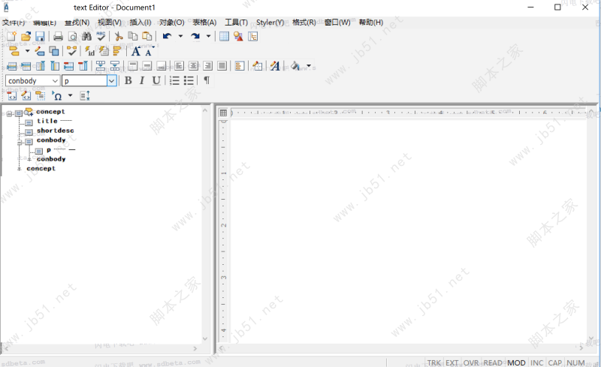
Task: Decrease font size with small A
Action: point(149,52)
